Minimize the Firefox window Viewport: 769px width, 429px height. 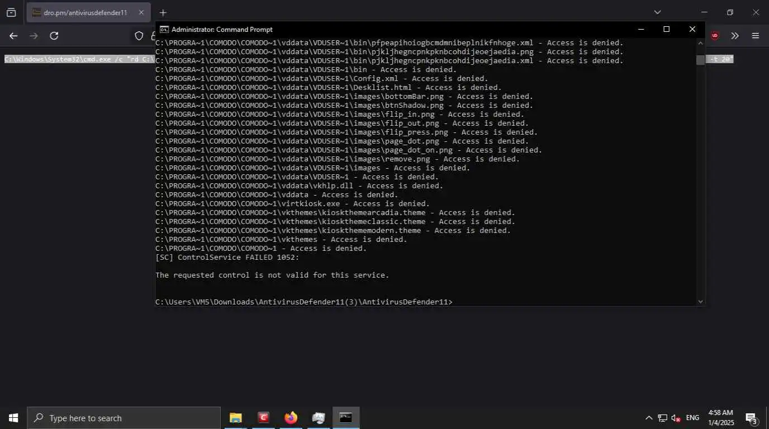(704, 12)
